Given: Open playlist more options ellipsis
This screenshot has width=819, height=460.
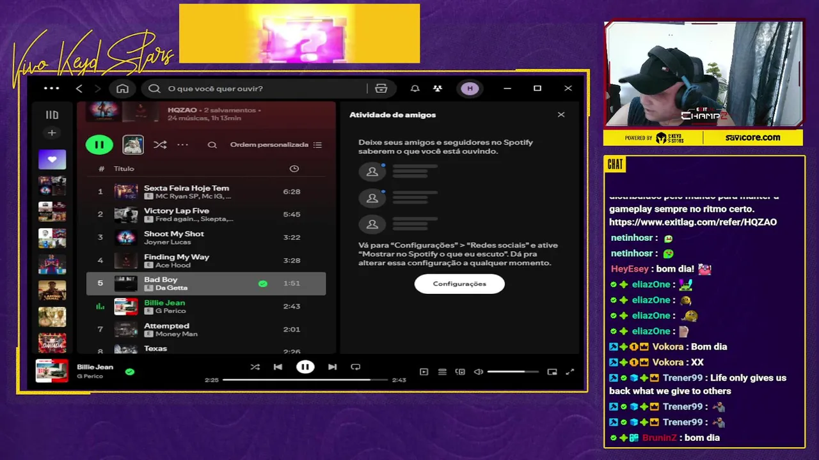Looking at the screenshot, I should click(x=183, y=145).
